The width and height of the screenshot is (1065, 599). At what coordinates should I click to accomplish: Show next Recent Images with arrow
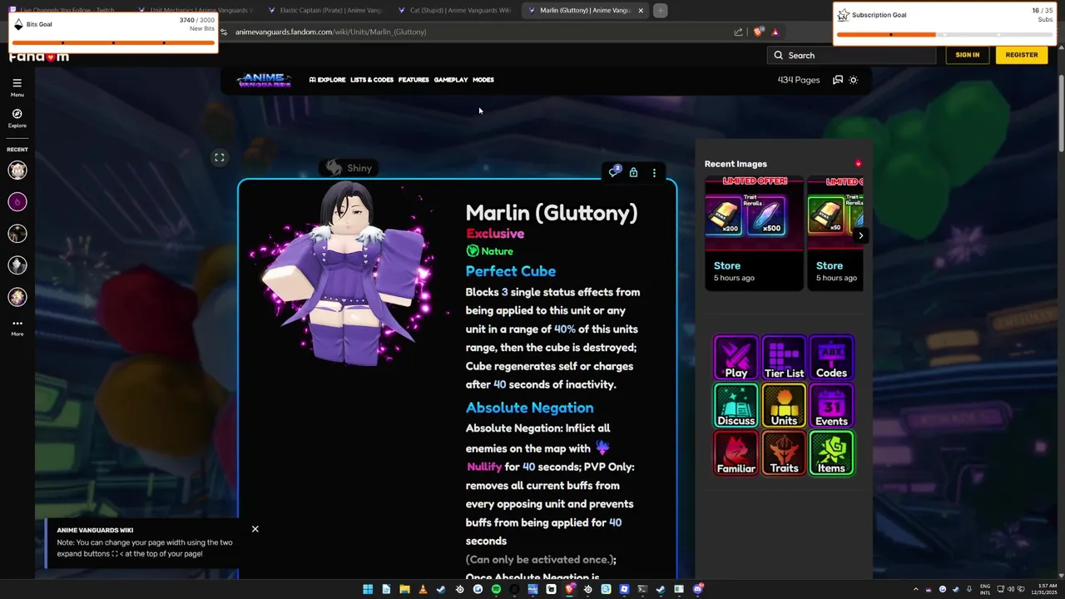click(x=860, y=235)
